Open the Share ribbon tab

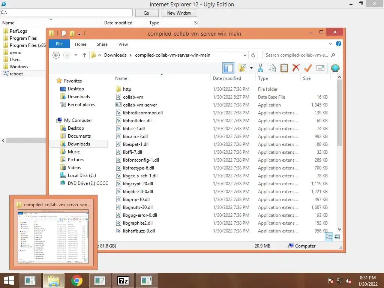pos(102,44)
